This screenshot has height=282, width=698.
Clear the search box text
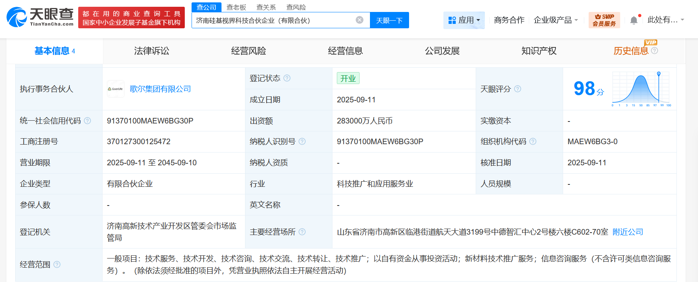(x=359, y=20)
